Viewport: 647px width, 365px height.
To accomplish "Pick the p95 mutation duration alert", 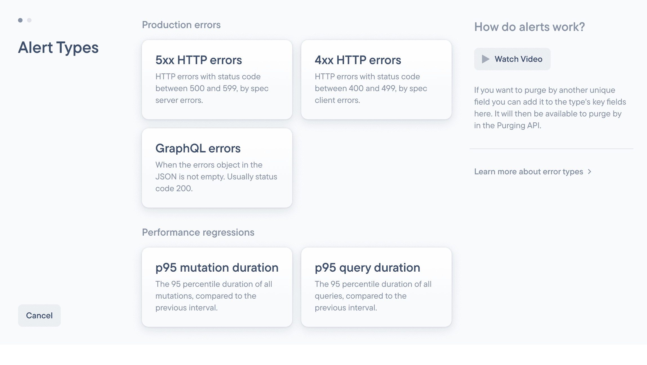I will point(217,287).
